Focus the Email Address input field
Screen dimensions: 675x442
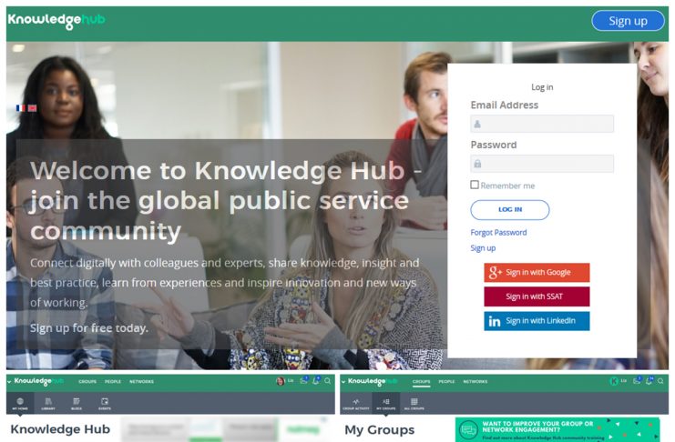click(x=542, y=124)
